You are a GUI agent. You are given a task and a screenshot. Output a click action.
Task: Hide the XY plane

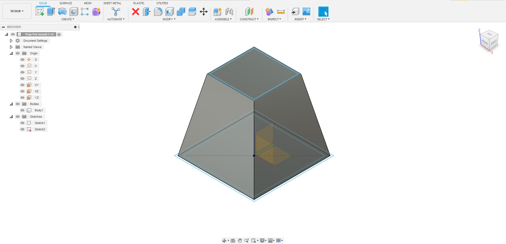pyautogui.click(x=22, y=85)
